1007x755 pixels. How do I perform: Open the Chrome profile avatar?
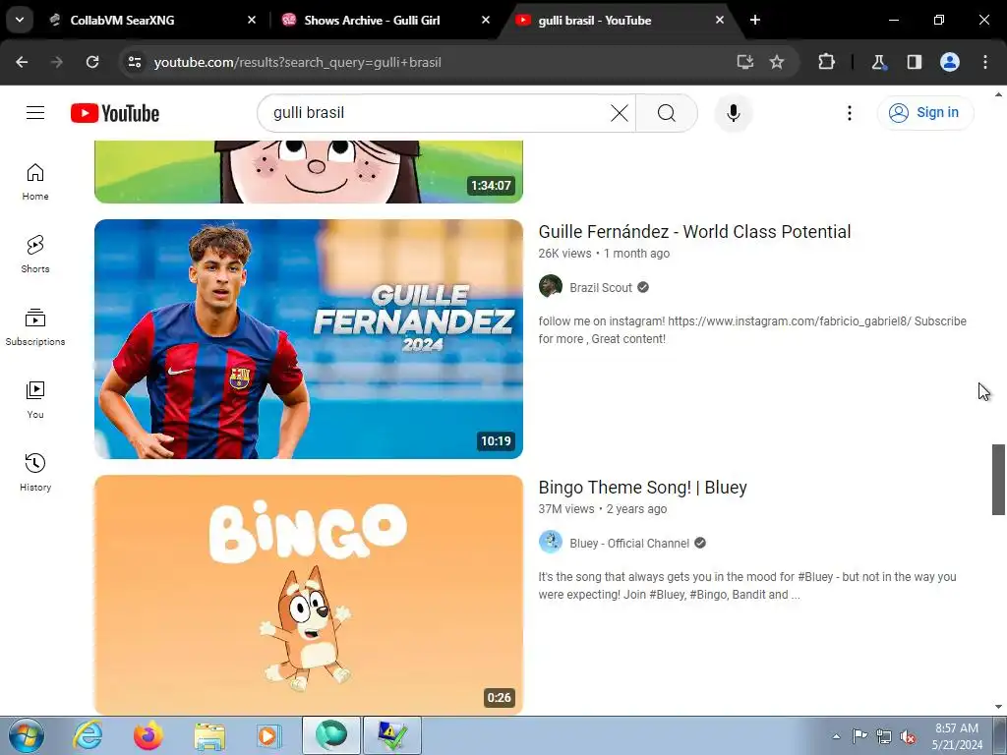pyautogui.click(x=950, y=62)
